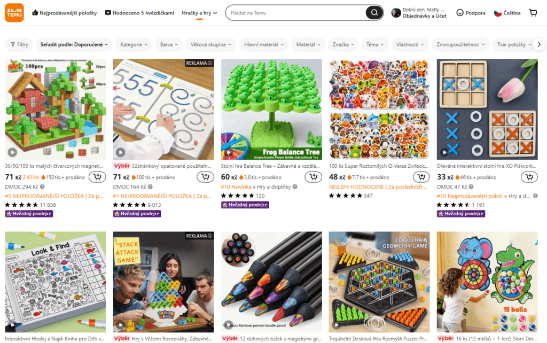Click the Hledat na Temu search field
This screenshot has width=547, height=343.
pos(296,13)
